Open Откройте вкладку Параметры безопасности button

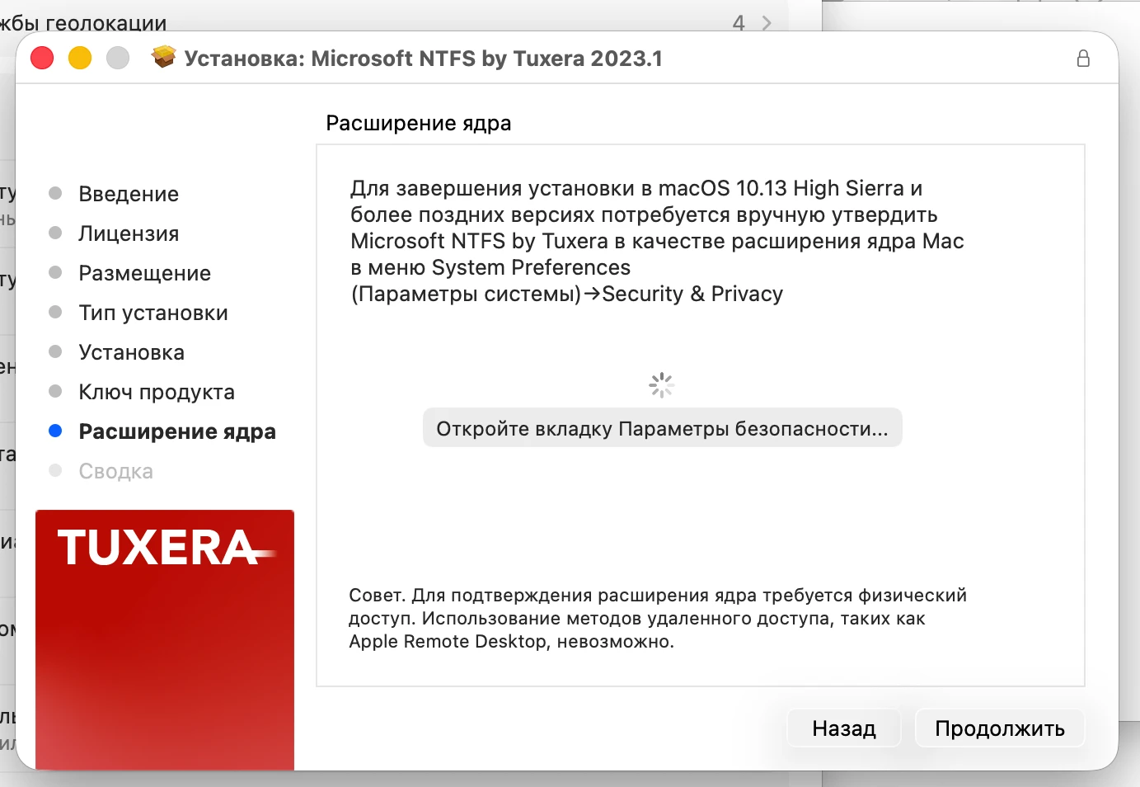tap(662, 428)
